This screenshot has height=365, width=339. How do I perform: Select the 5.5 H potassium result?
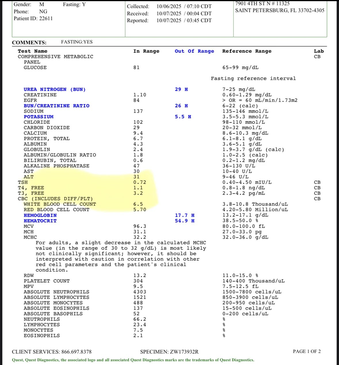pyautogui.click(x=183, y=117)
